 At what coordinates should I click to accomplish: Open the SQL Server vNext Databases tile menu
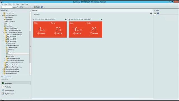tap(101, 19)
